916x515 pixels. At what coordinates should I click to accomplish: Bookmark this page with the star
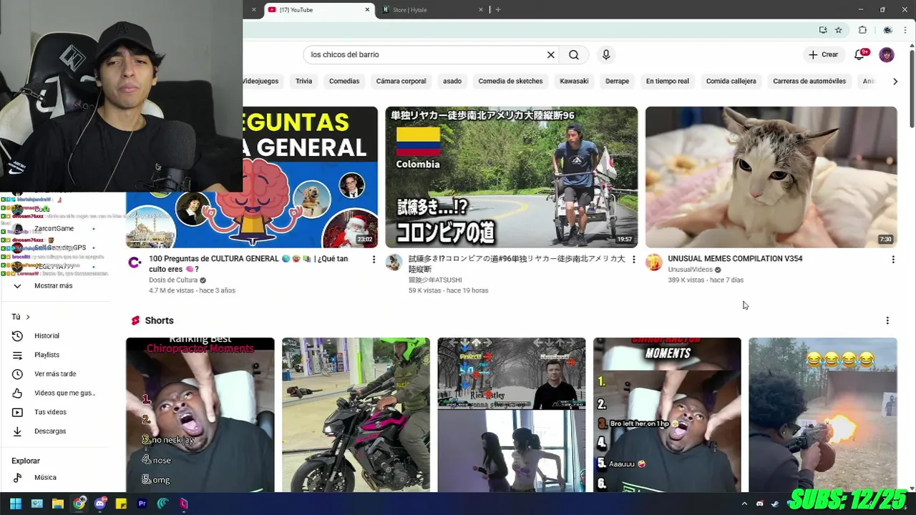pos(838,30)
